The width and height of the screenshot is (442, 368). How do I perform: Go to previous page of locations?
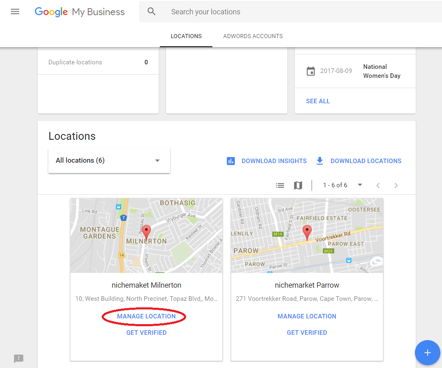[378, 185]
